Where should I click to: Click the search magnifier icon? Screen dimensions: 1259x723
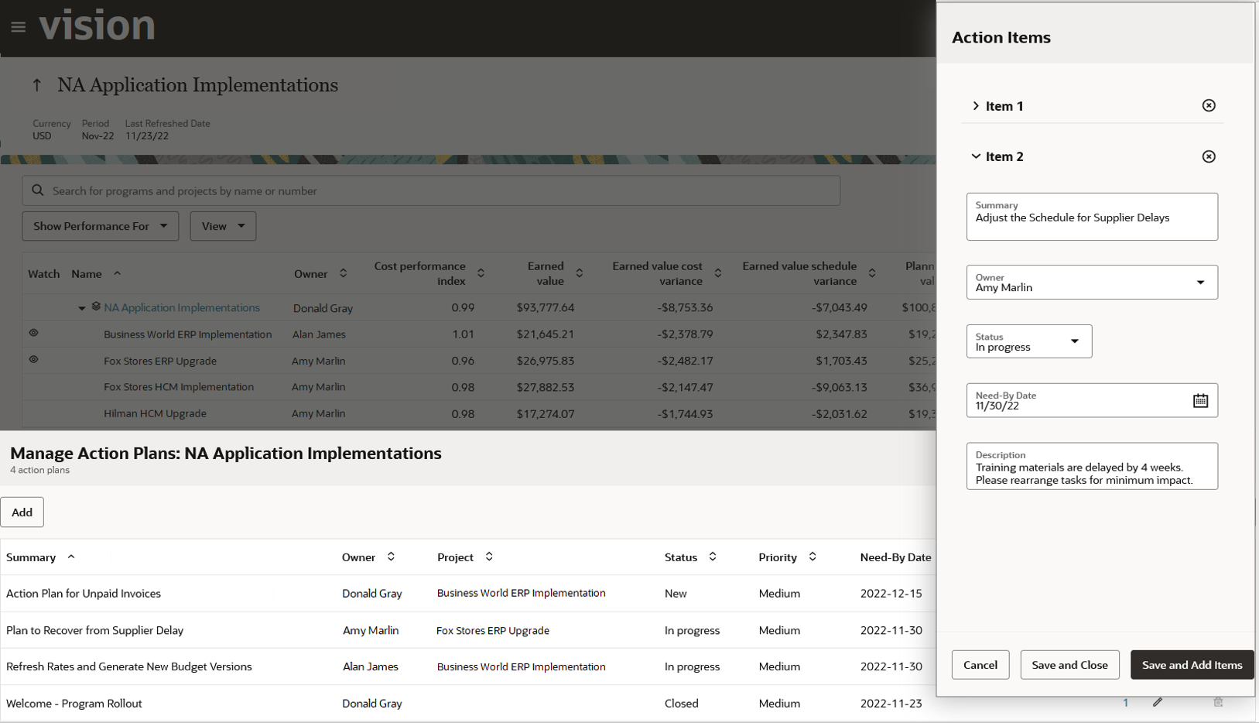coord(37,190)
